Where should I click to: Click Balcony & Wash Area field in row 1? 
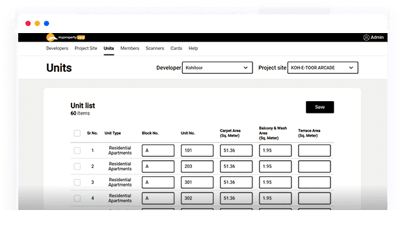coord(275,150)
